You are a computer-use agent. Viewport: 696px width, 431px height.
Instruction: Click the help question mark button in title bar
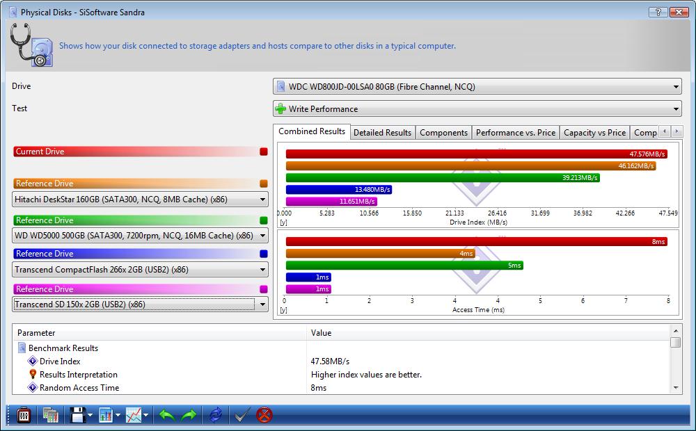pyautogui.click(x=658, y=12)
